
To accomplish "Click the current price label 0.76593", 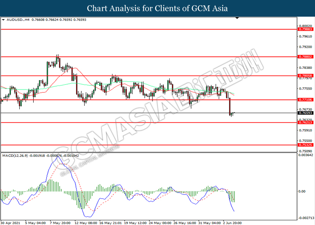I will coord(306,113).
